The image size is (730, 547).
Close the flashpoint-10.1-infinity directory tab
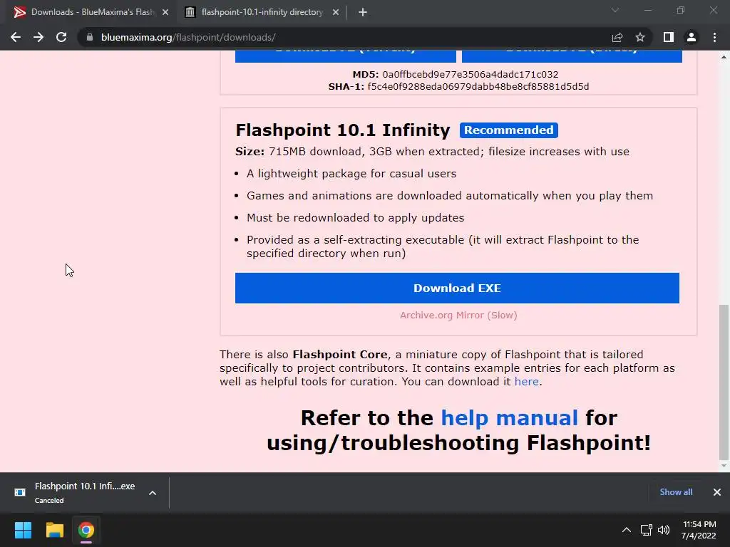coord(336,13)
